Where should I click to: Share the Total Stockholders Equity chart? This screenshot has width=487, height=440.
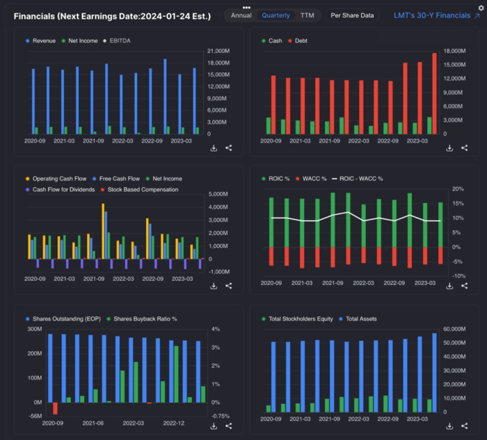[464, 425]
